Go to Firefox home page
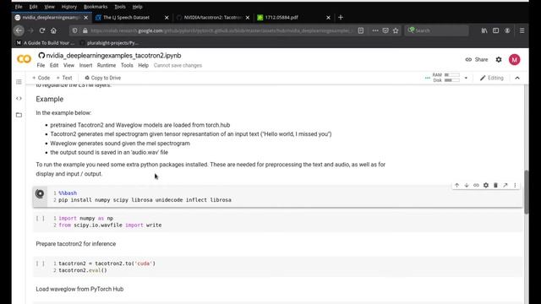The image size is (541, 304). coord(53,30)
